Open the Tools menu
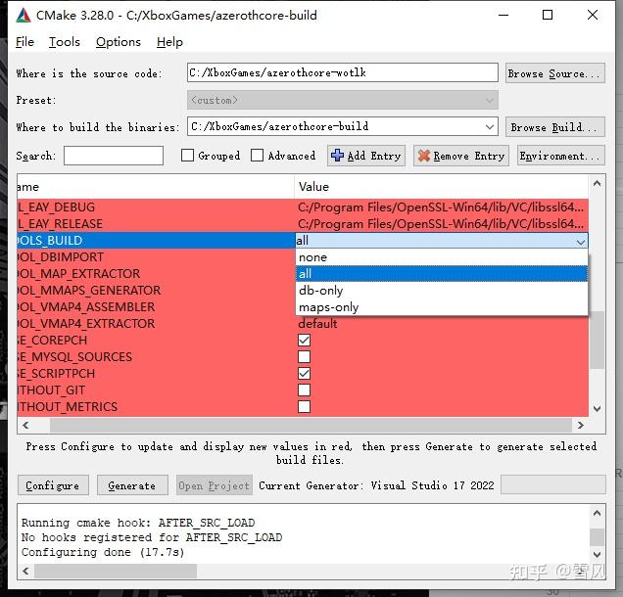623x597 pixels. 65,42
